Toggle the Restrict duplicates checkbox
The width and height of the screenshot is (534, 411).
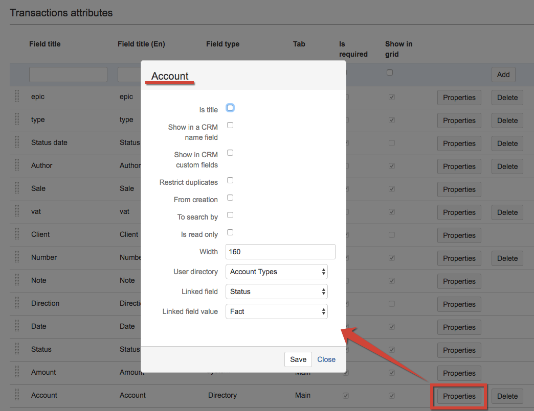pos(230,180)
